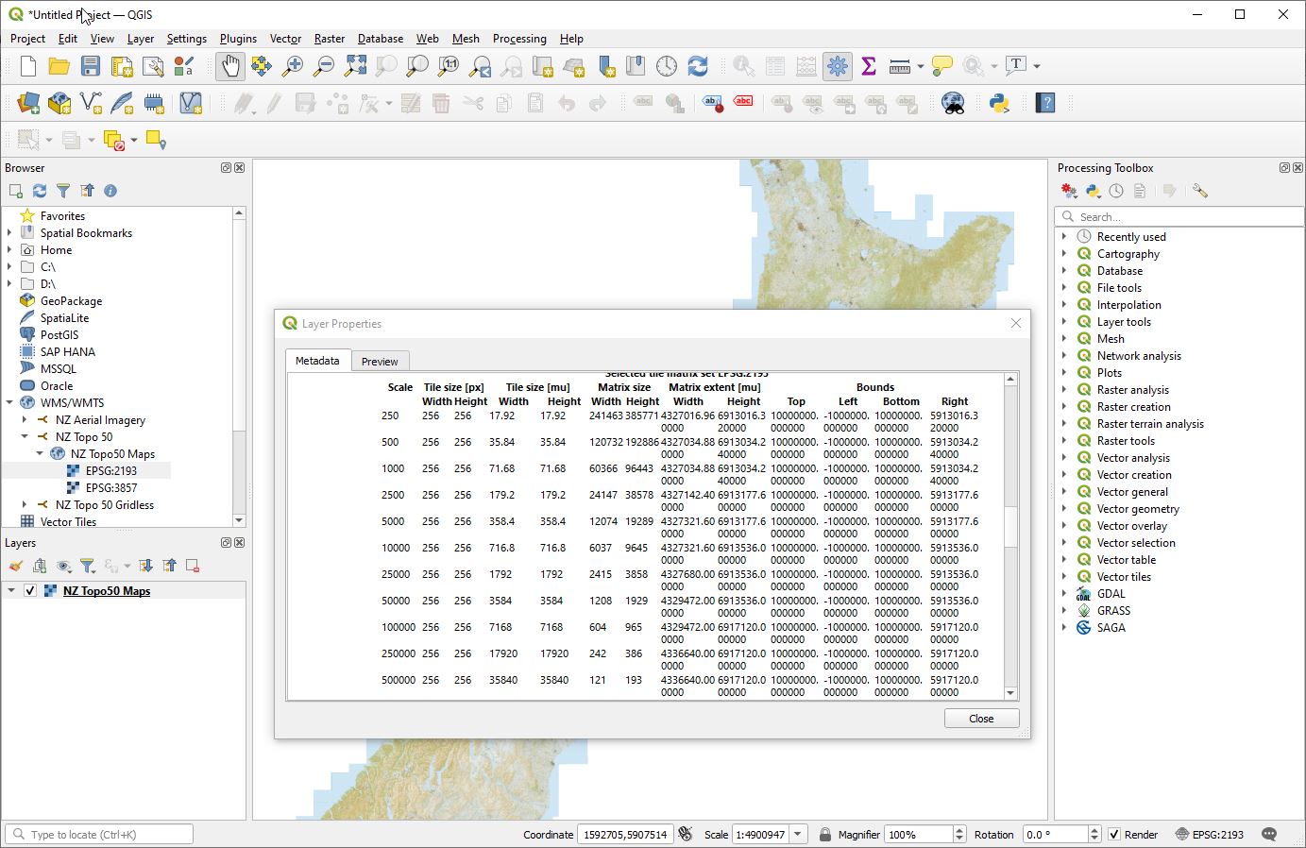Create a new project with the blank page icon
The image size is (1306, 848).
click(x=28, y=66)
